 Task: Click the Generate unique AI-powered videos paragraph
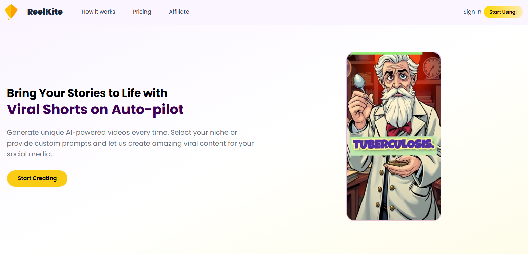131,143
